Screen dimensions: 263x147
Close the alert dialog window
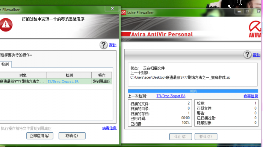point(112,8)
